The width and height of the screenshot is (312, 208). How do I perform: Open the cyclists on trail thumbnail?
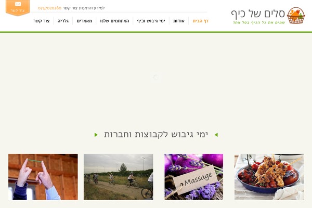119,177
